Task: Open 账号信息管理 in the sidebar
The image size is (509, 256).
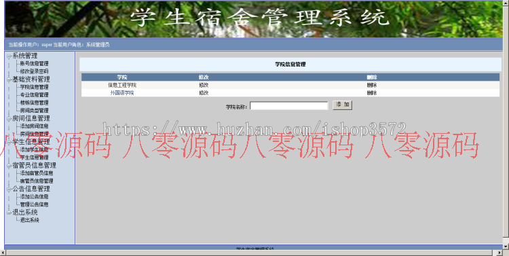Action: coord(34,64)
